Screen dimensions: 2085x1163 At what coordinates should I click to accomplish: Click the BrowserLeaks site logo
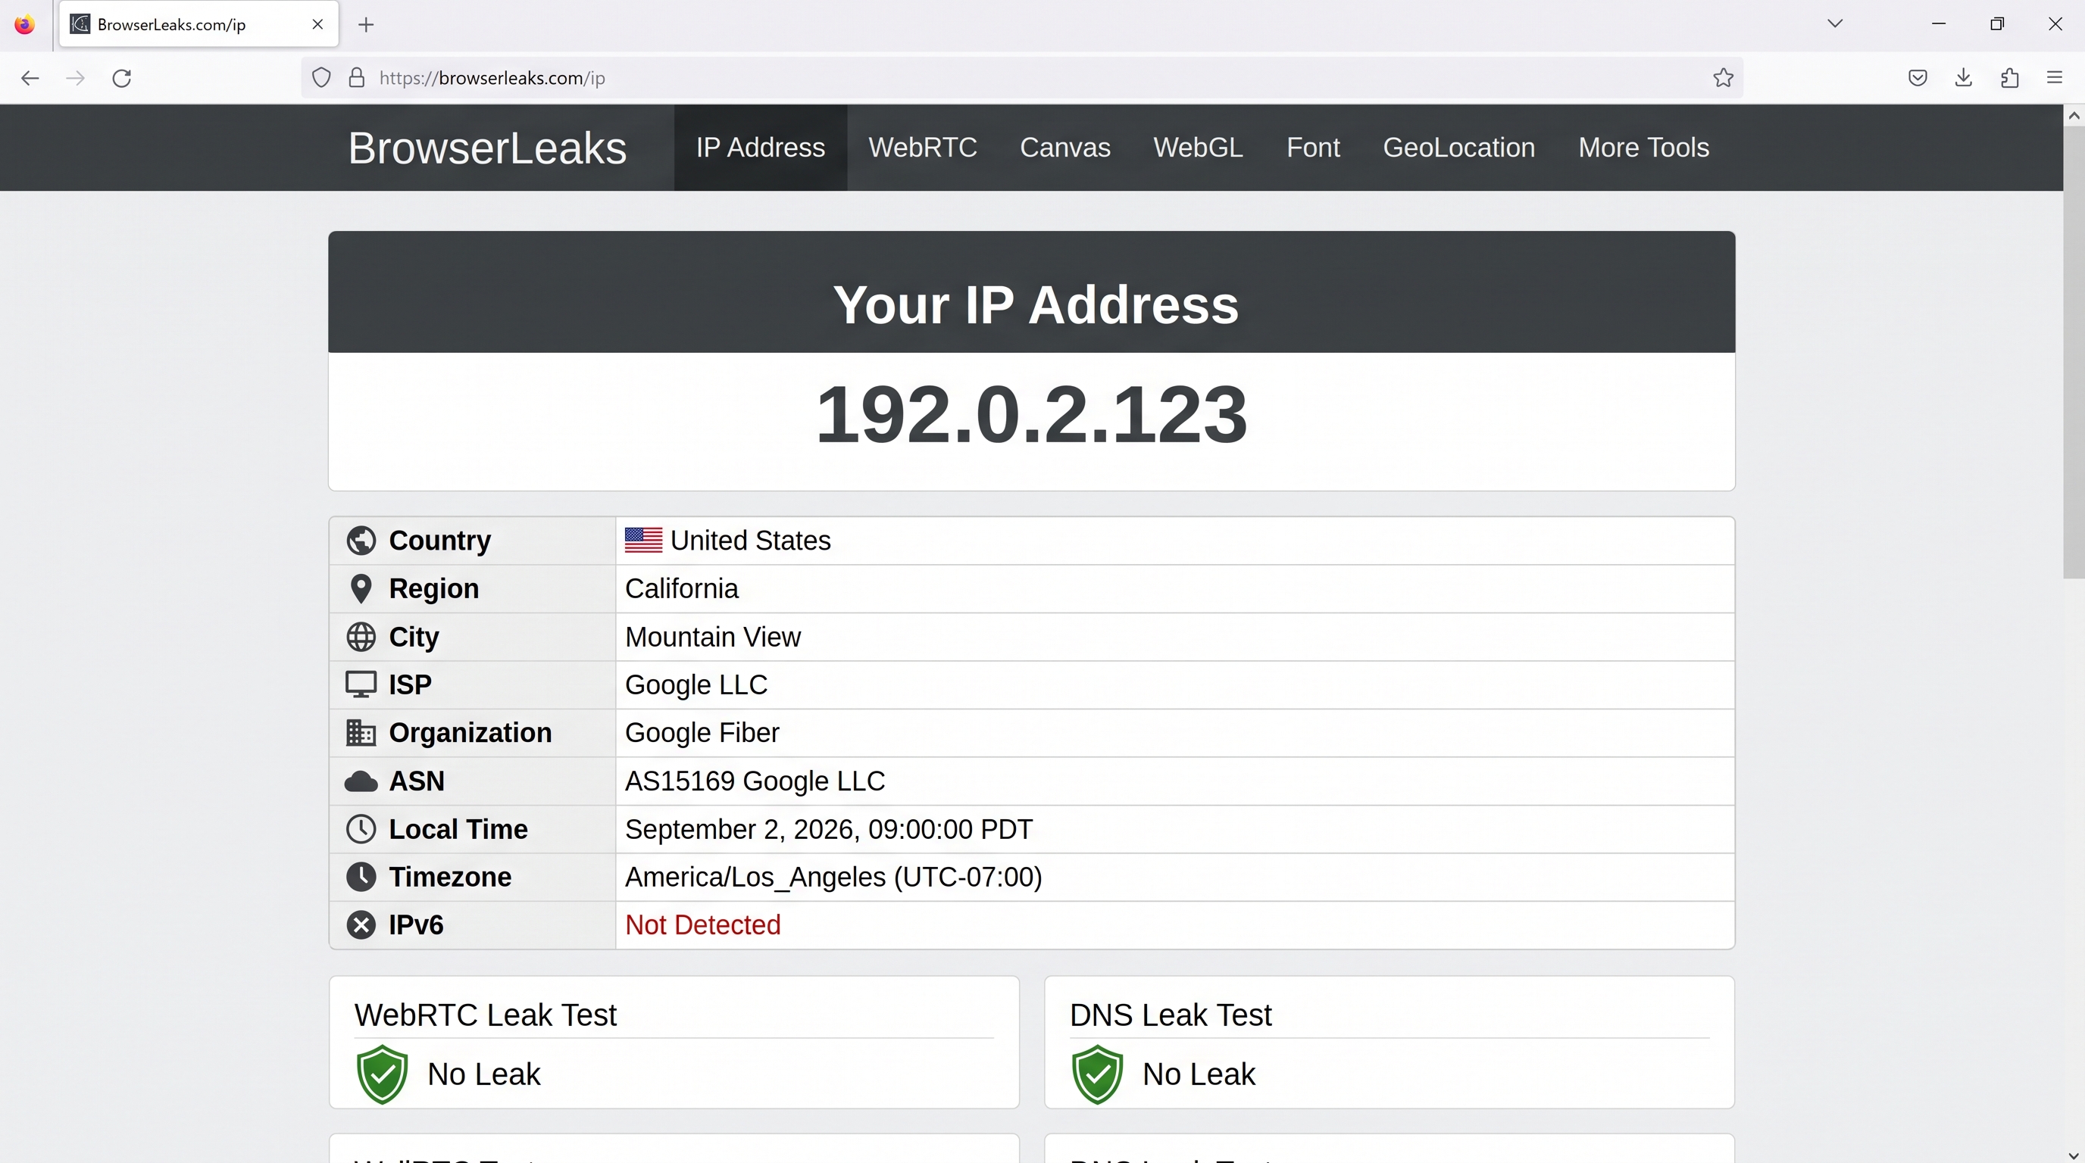click(x=487, y=148)
